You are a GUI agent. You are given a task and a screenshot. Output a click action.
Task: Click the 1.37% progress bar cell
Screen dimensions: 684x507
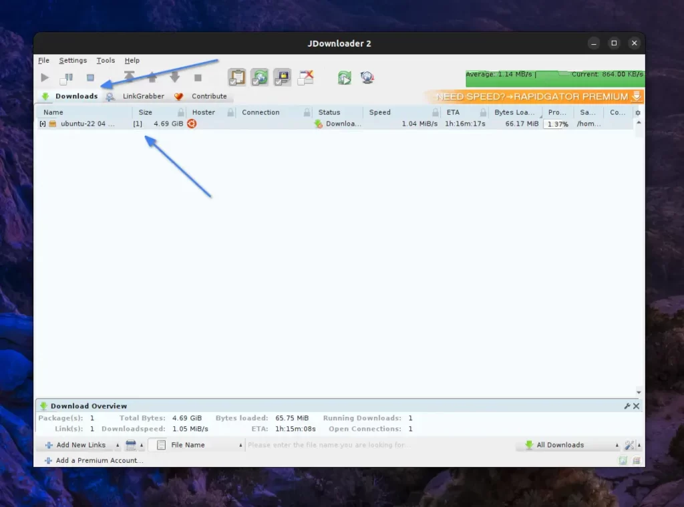(x=558, y=124)
